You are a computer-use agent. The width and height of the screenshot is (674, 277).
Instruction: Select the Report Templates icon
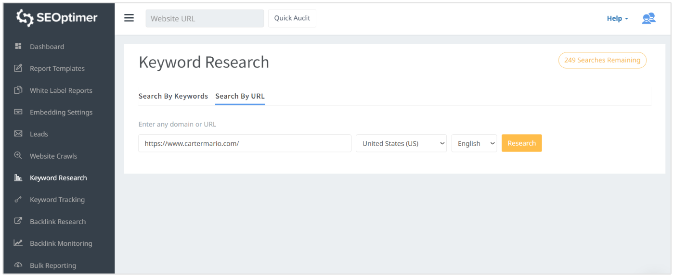(17, 68)
